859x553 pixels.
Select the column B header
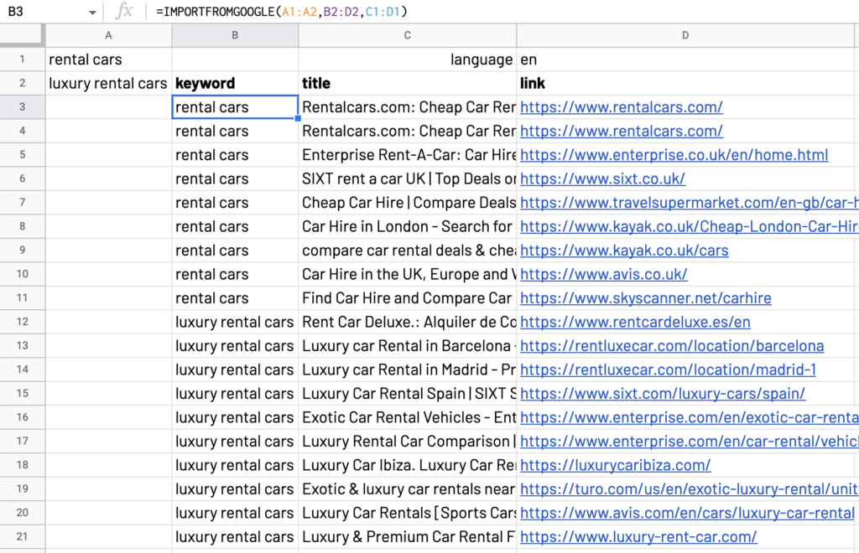235,34
